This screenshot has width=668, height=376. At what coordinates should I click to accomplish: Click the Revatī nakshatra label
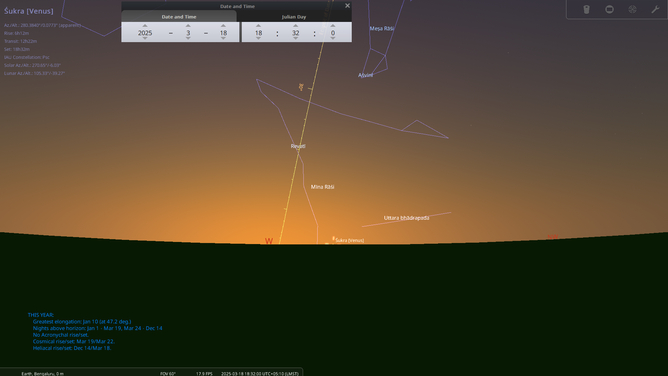tap(298, 146)
